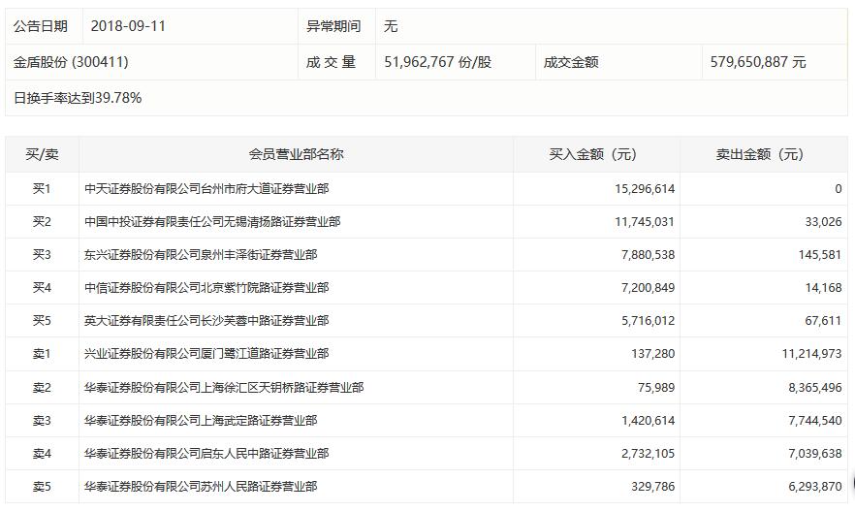The image size is (855, 512).
Task: Click the 买入金额（元）column header
Action: pos(596,154)
